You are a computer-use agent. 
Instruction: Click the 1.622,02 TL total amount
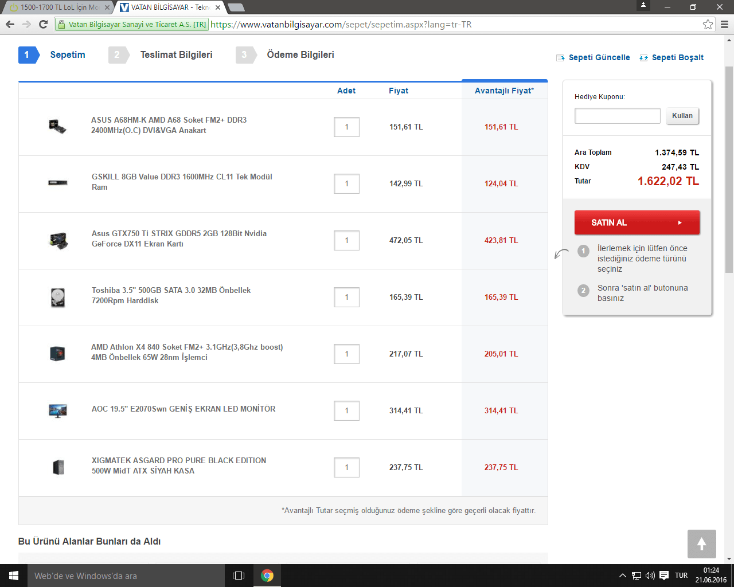click(668, 181)
